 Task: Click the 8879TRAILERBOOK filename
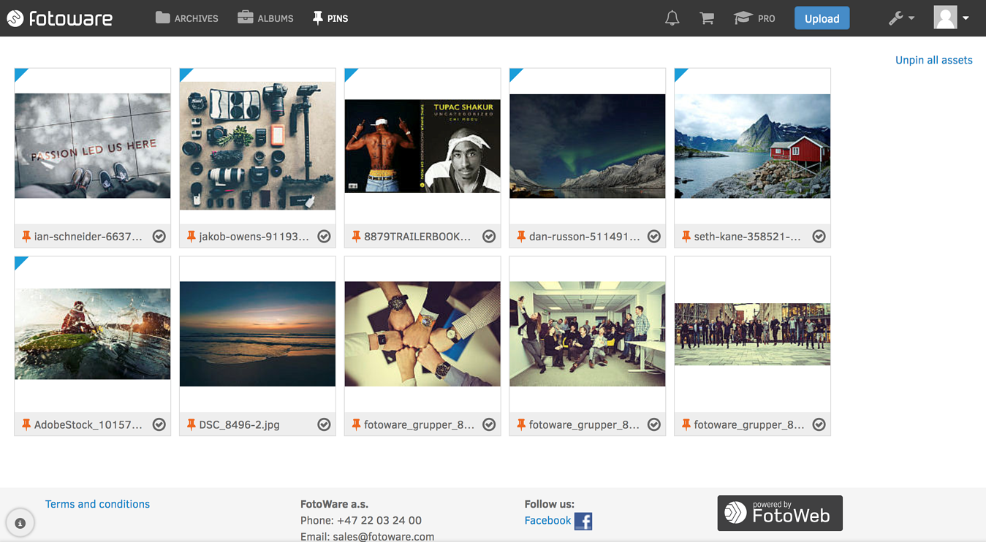(418, 236)
